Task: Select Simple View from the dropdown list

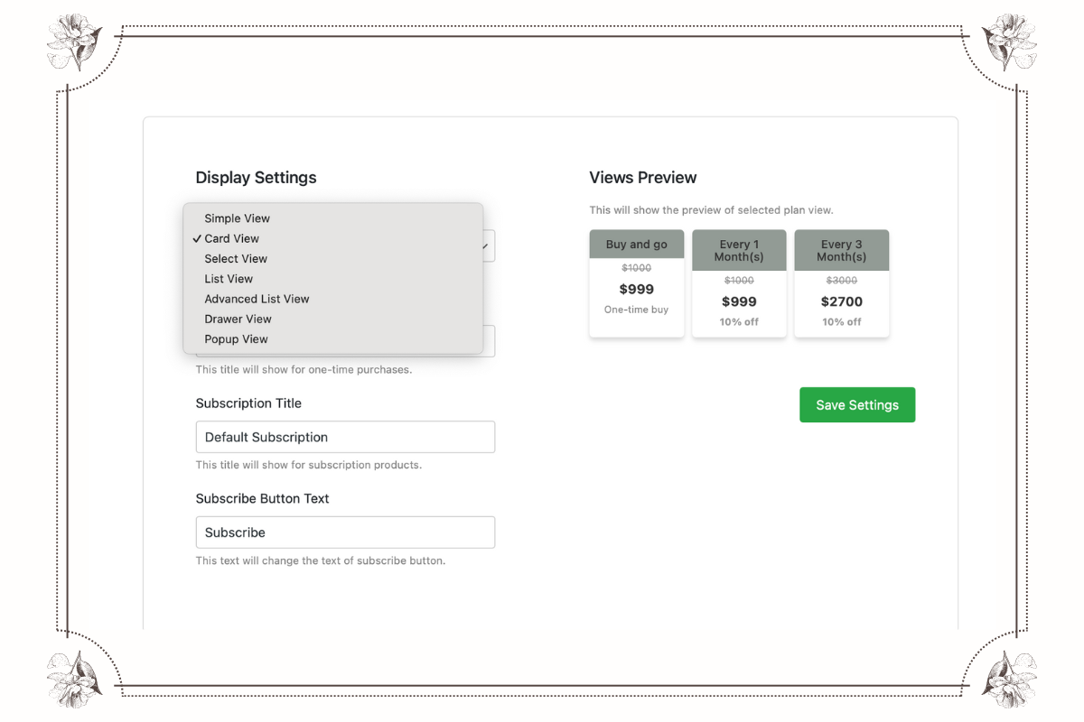Action: tap(238, 218)
